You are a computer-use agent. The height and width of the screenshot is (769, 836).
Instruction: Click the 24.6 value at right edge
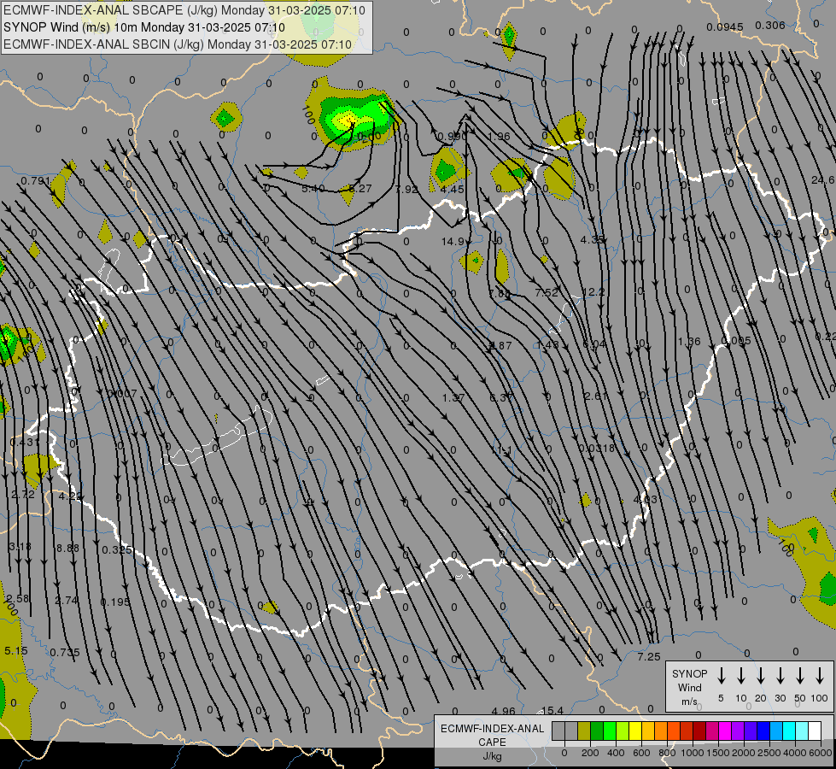(x=822, y=180)
